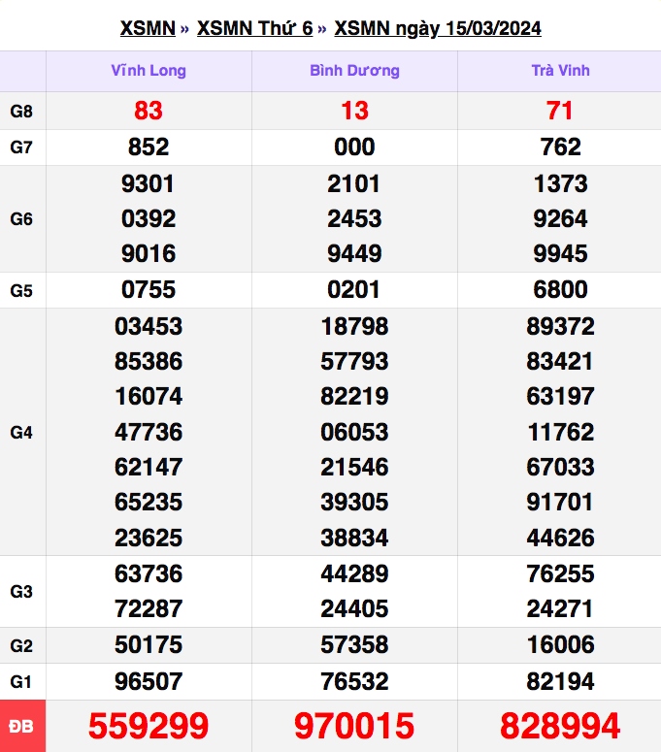Click the number 9301

(148, 183)
